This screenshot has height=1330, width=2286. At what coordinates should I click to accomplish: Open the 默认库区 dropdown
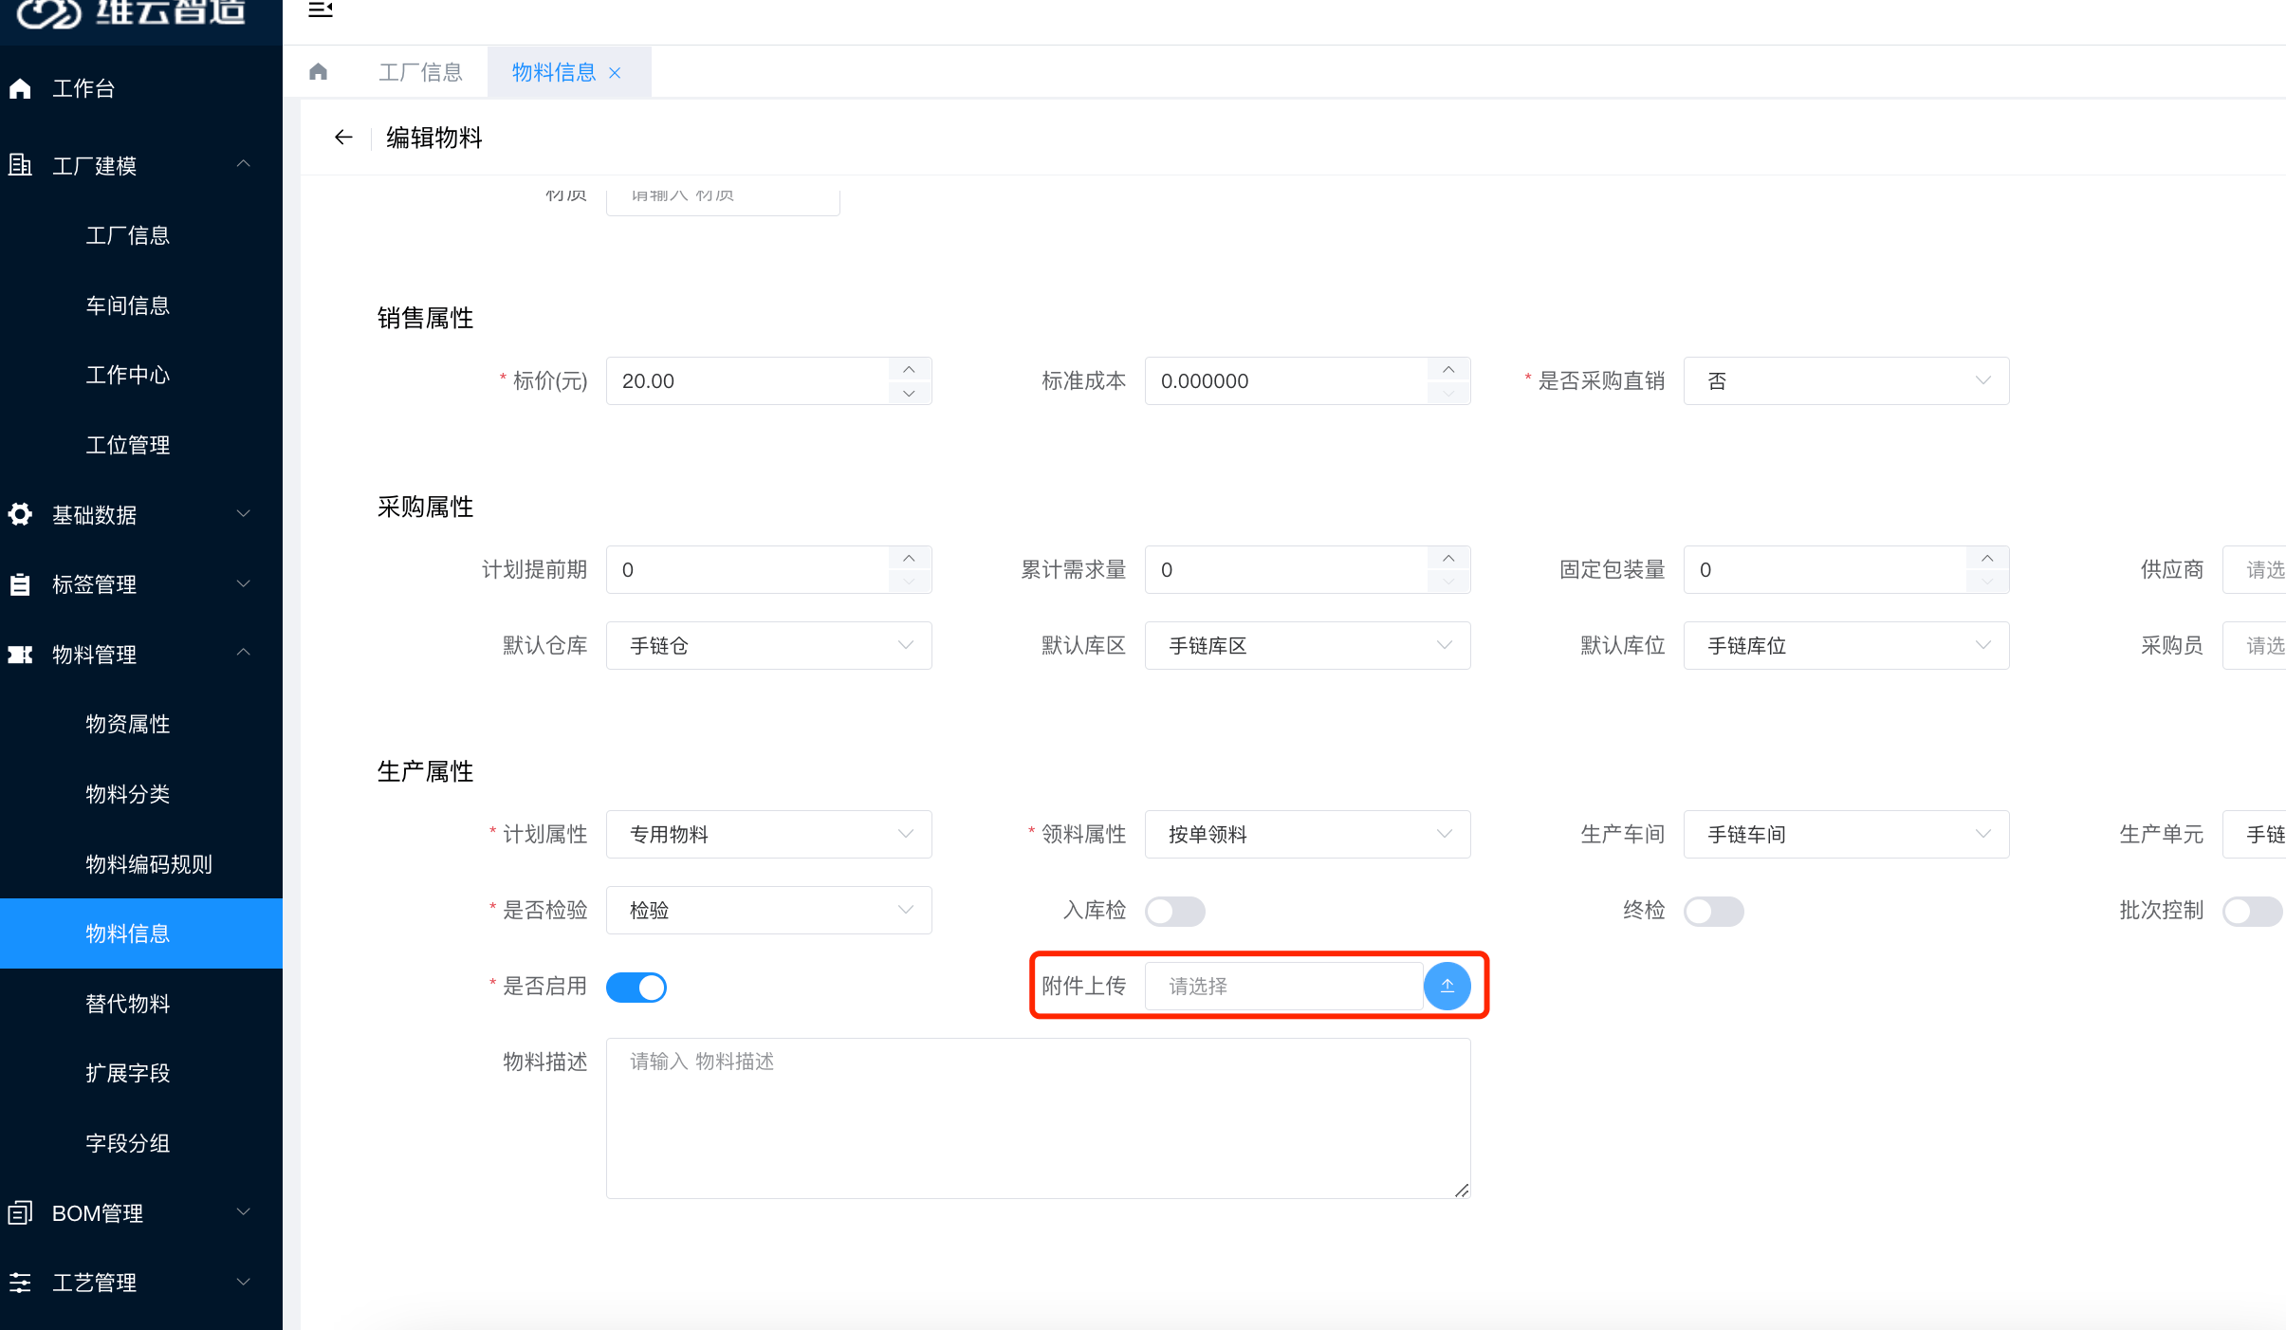click(1307, 645)
